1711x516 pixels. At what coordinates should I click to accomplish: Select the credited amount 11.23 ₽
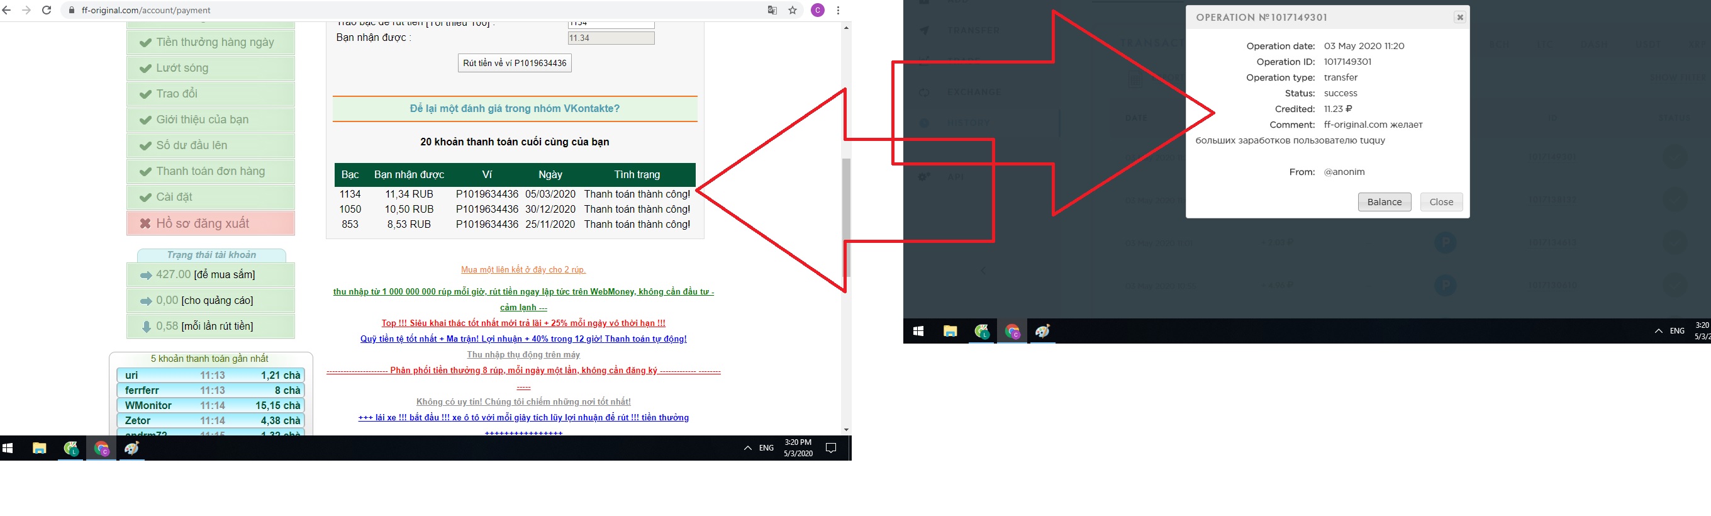(1337, 109)
